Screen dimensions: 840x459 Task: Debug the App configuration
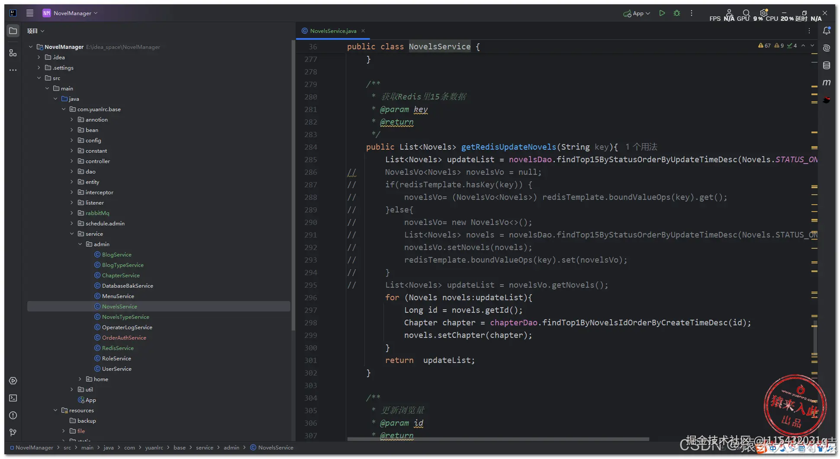[677, 13]
